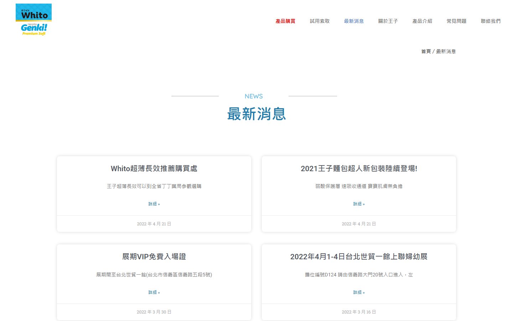Open the 展期VIP免費入場證 article title
This screenshot has height=321, width=513.
tap(154, 256)
